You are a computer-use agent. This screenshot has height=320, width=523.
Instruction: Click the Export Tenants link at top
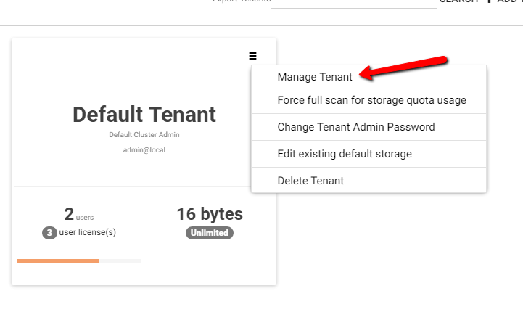(242, 1)
